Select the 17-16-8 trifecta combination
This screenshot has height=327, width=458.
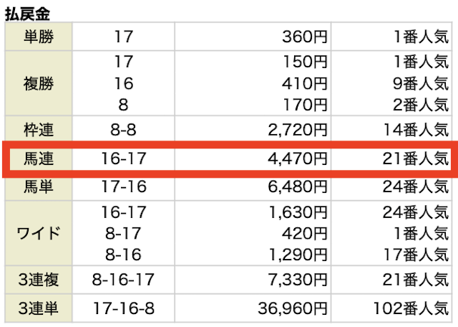[123, 308]
